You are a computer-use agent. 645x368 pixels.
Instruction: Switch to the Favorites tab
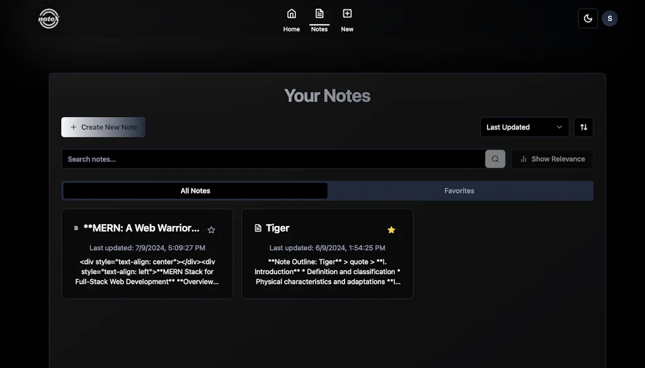click(x=459, y=190)
